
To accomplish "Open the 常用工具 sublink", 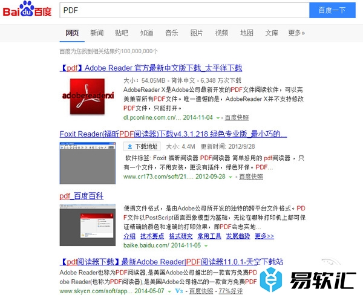I will [209, 236].
